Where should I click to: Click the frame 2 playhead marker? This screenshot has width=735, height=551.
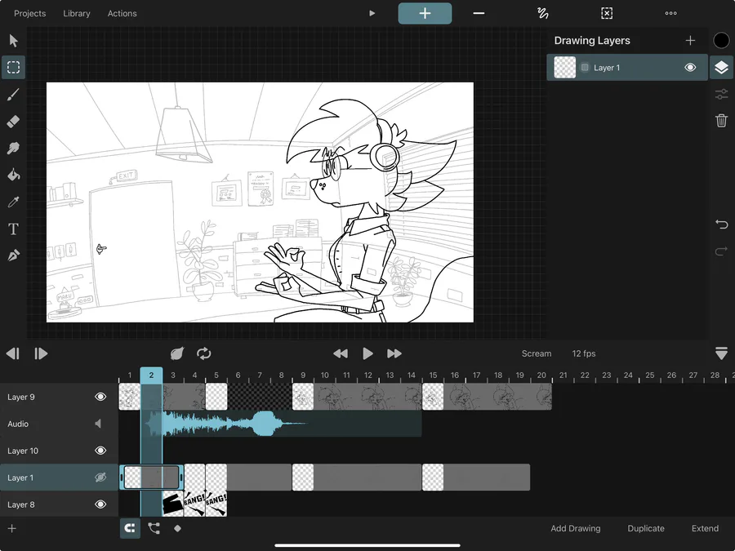(151, 375)
